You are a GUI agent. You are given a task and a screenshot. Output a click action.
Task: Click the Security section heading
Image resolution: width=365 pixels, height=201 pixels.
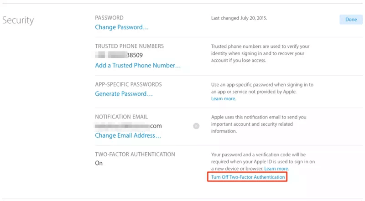(x=18, y=21)
